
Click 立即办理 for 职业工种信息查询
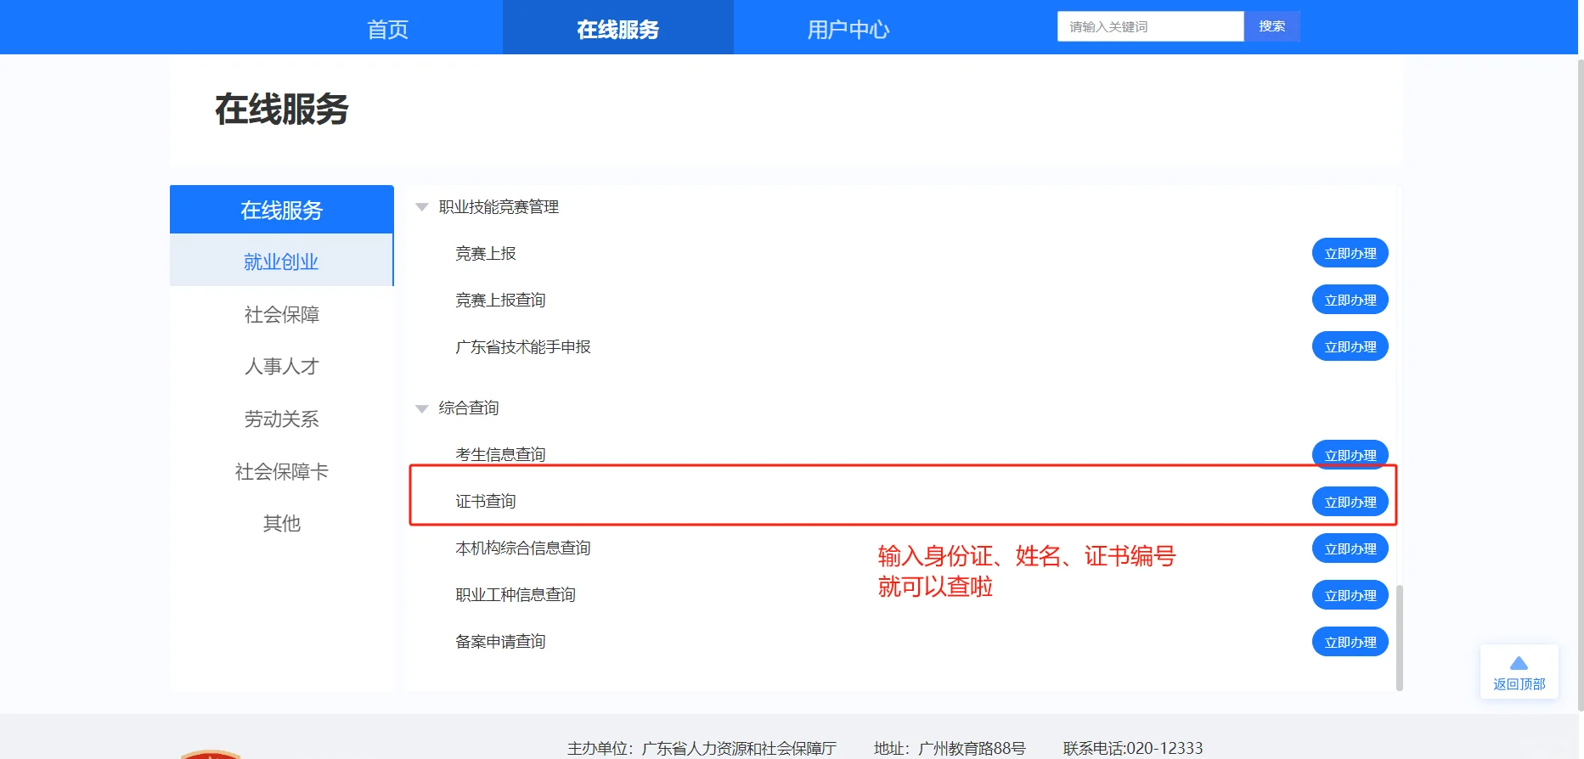tap(1350, 595)
